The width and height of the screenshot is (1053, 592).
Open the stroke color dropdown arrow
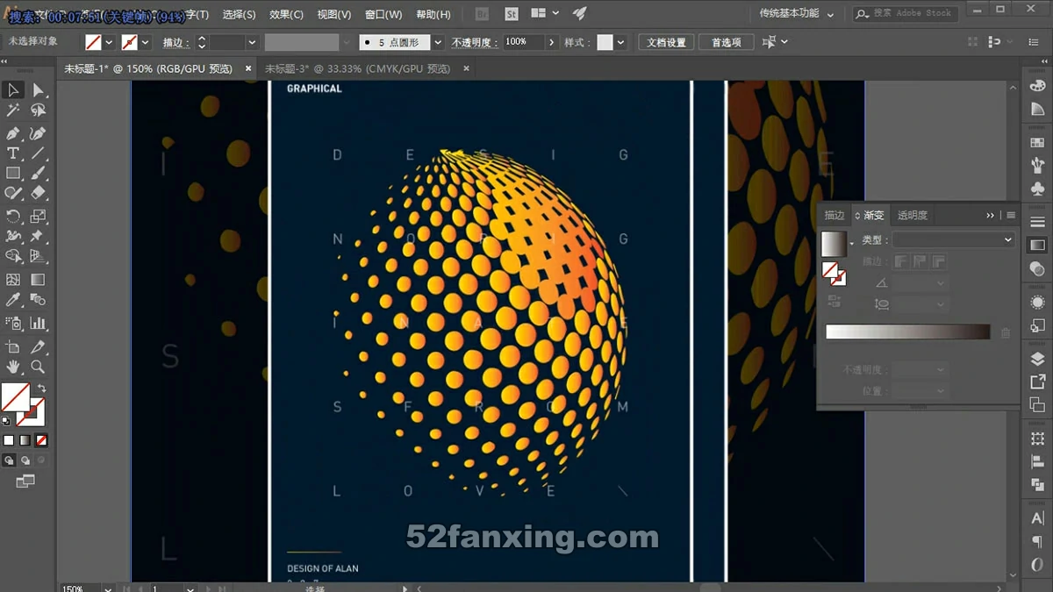[x=145, y=42]
